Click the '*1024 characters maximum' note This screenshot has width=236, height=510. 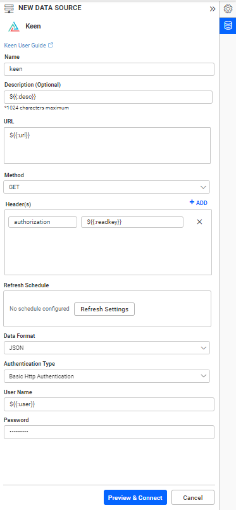click(37, 108)
